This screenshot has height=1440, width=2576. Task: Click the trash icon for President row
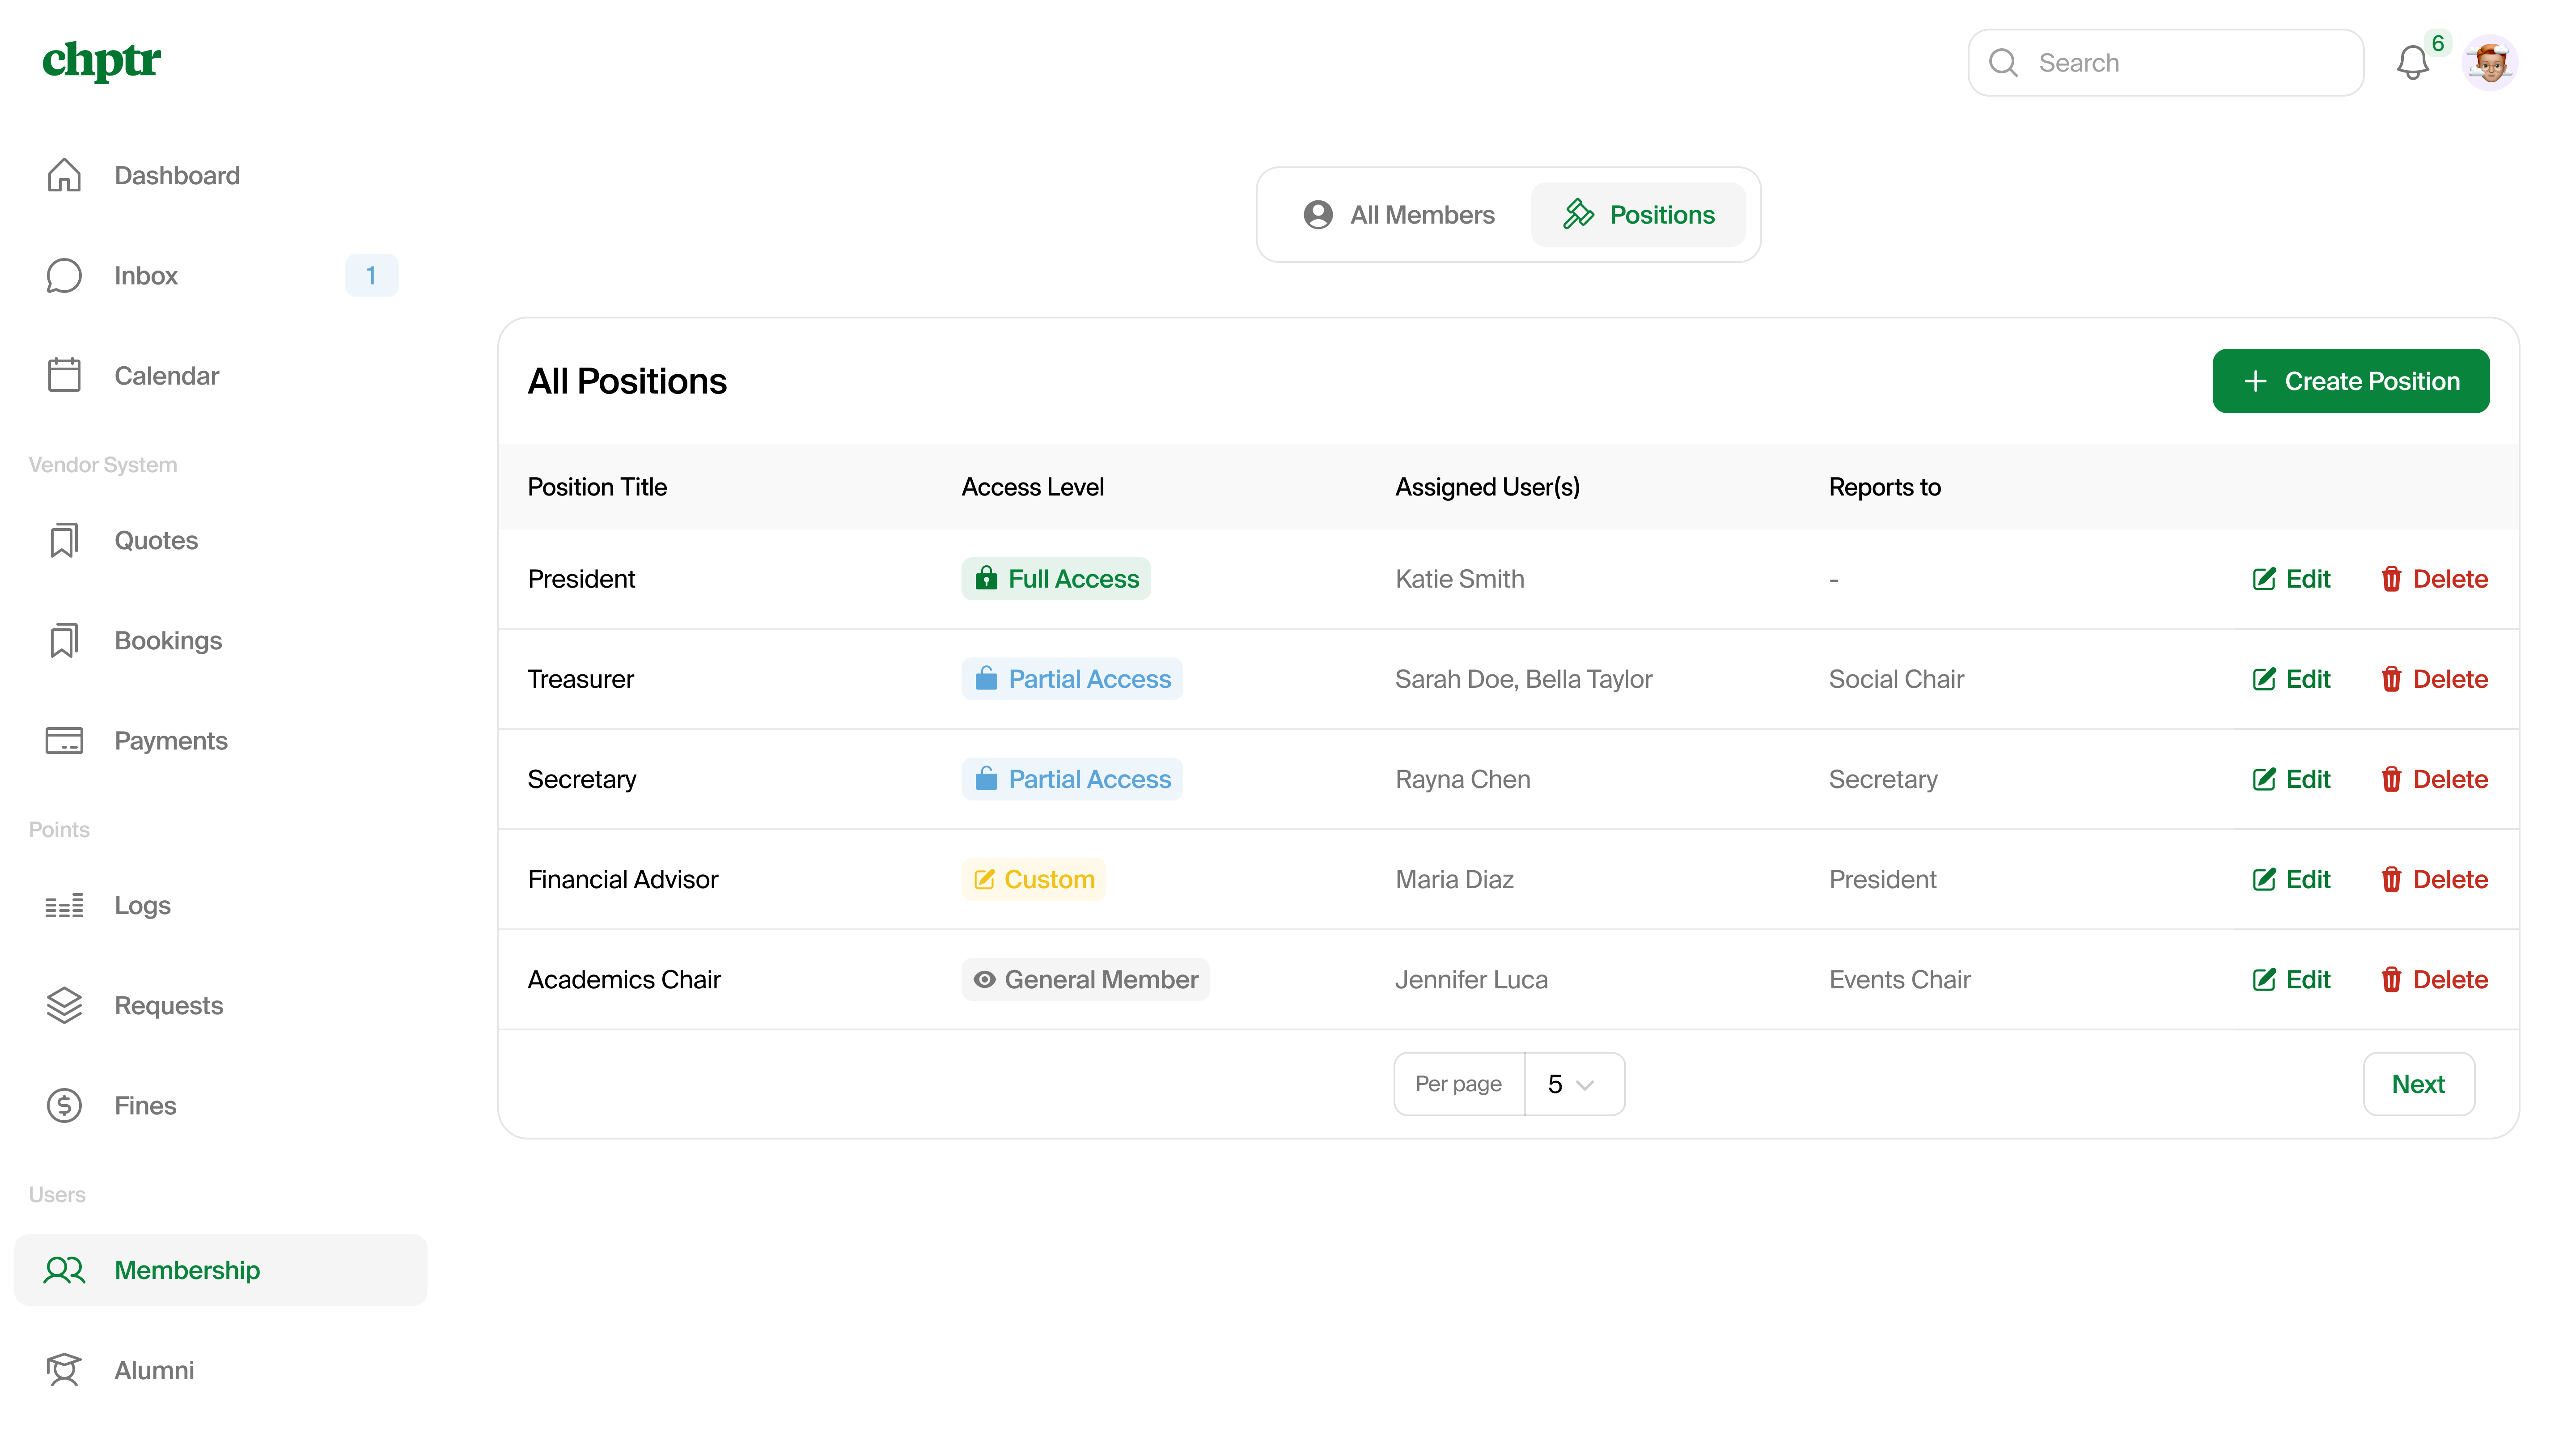click(x=2391, y=579)
